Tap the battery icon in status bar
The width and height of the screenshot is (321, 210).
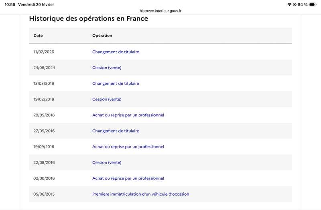313,4
